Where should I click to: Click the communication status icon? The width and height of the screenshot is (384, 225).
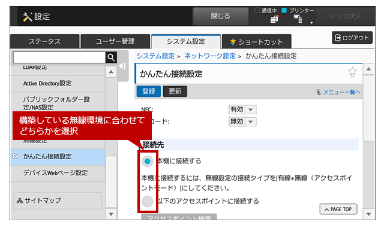tap(275, 19)
